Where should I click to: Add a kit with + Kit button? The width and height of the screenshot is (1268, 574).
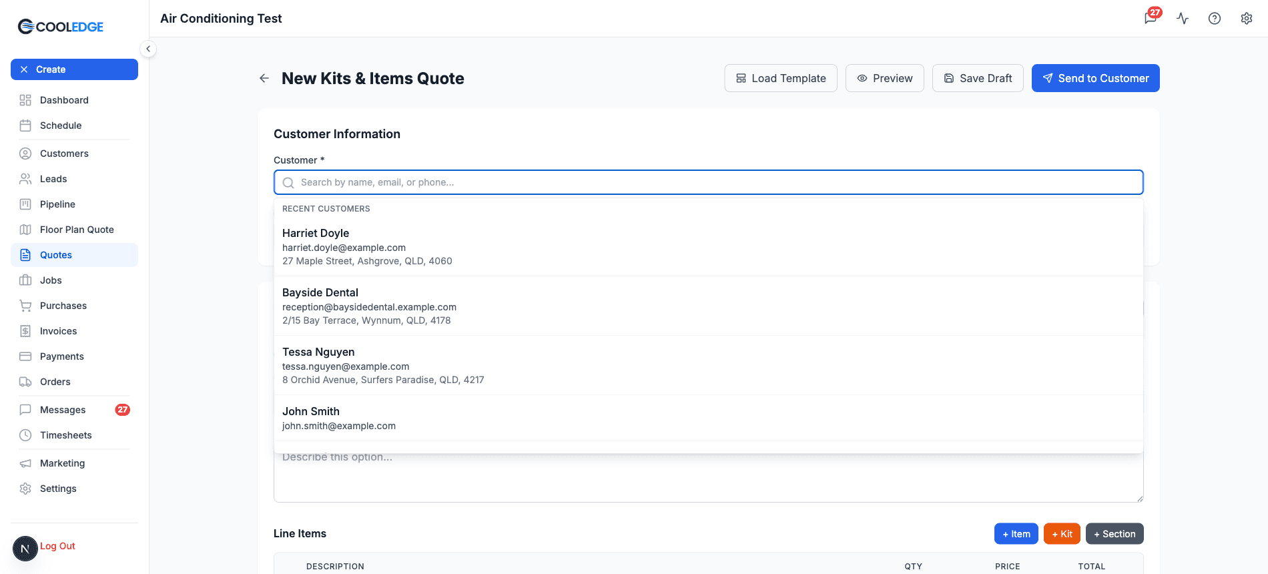(x=1062, y=534)
